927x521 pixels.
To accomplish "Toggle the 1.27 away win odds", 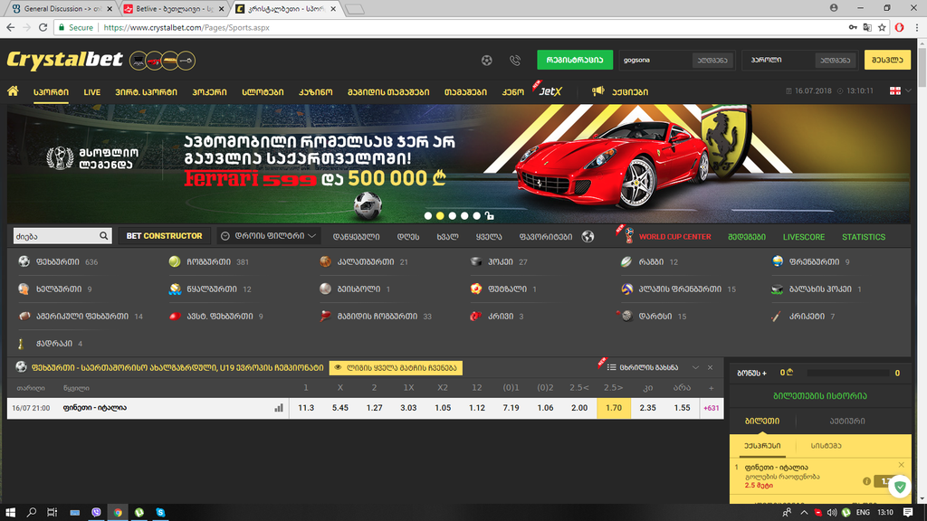I will click(x=374, y=408).
